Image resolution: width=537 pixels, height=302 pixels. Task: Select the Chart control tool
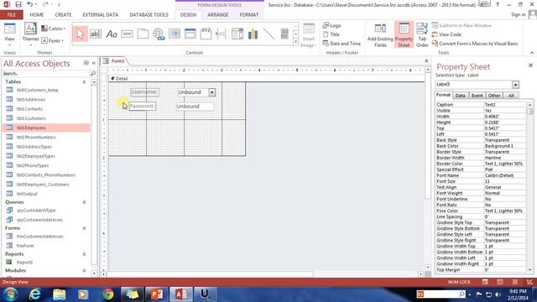253,34
